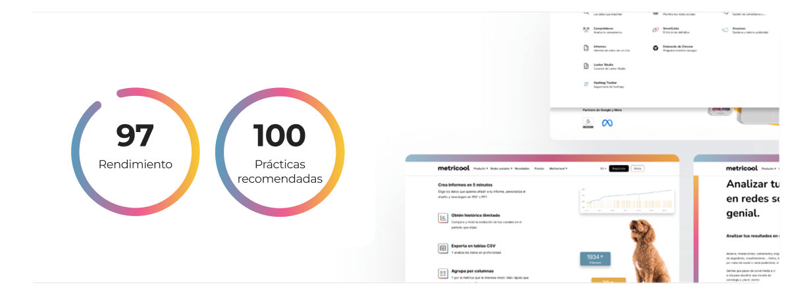Viewport: 790px width, 295px height.
Task: Click the Exporta en tablas CSV heading
Action: [x=473, y=246]
